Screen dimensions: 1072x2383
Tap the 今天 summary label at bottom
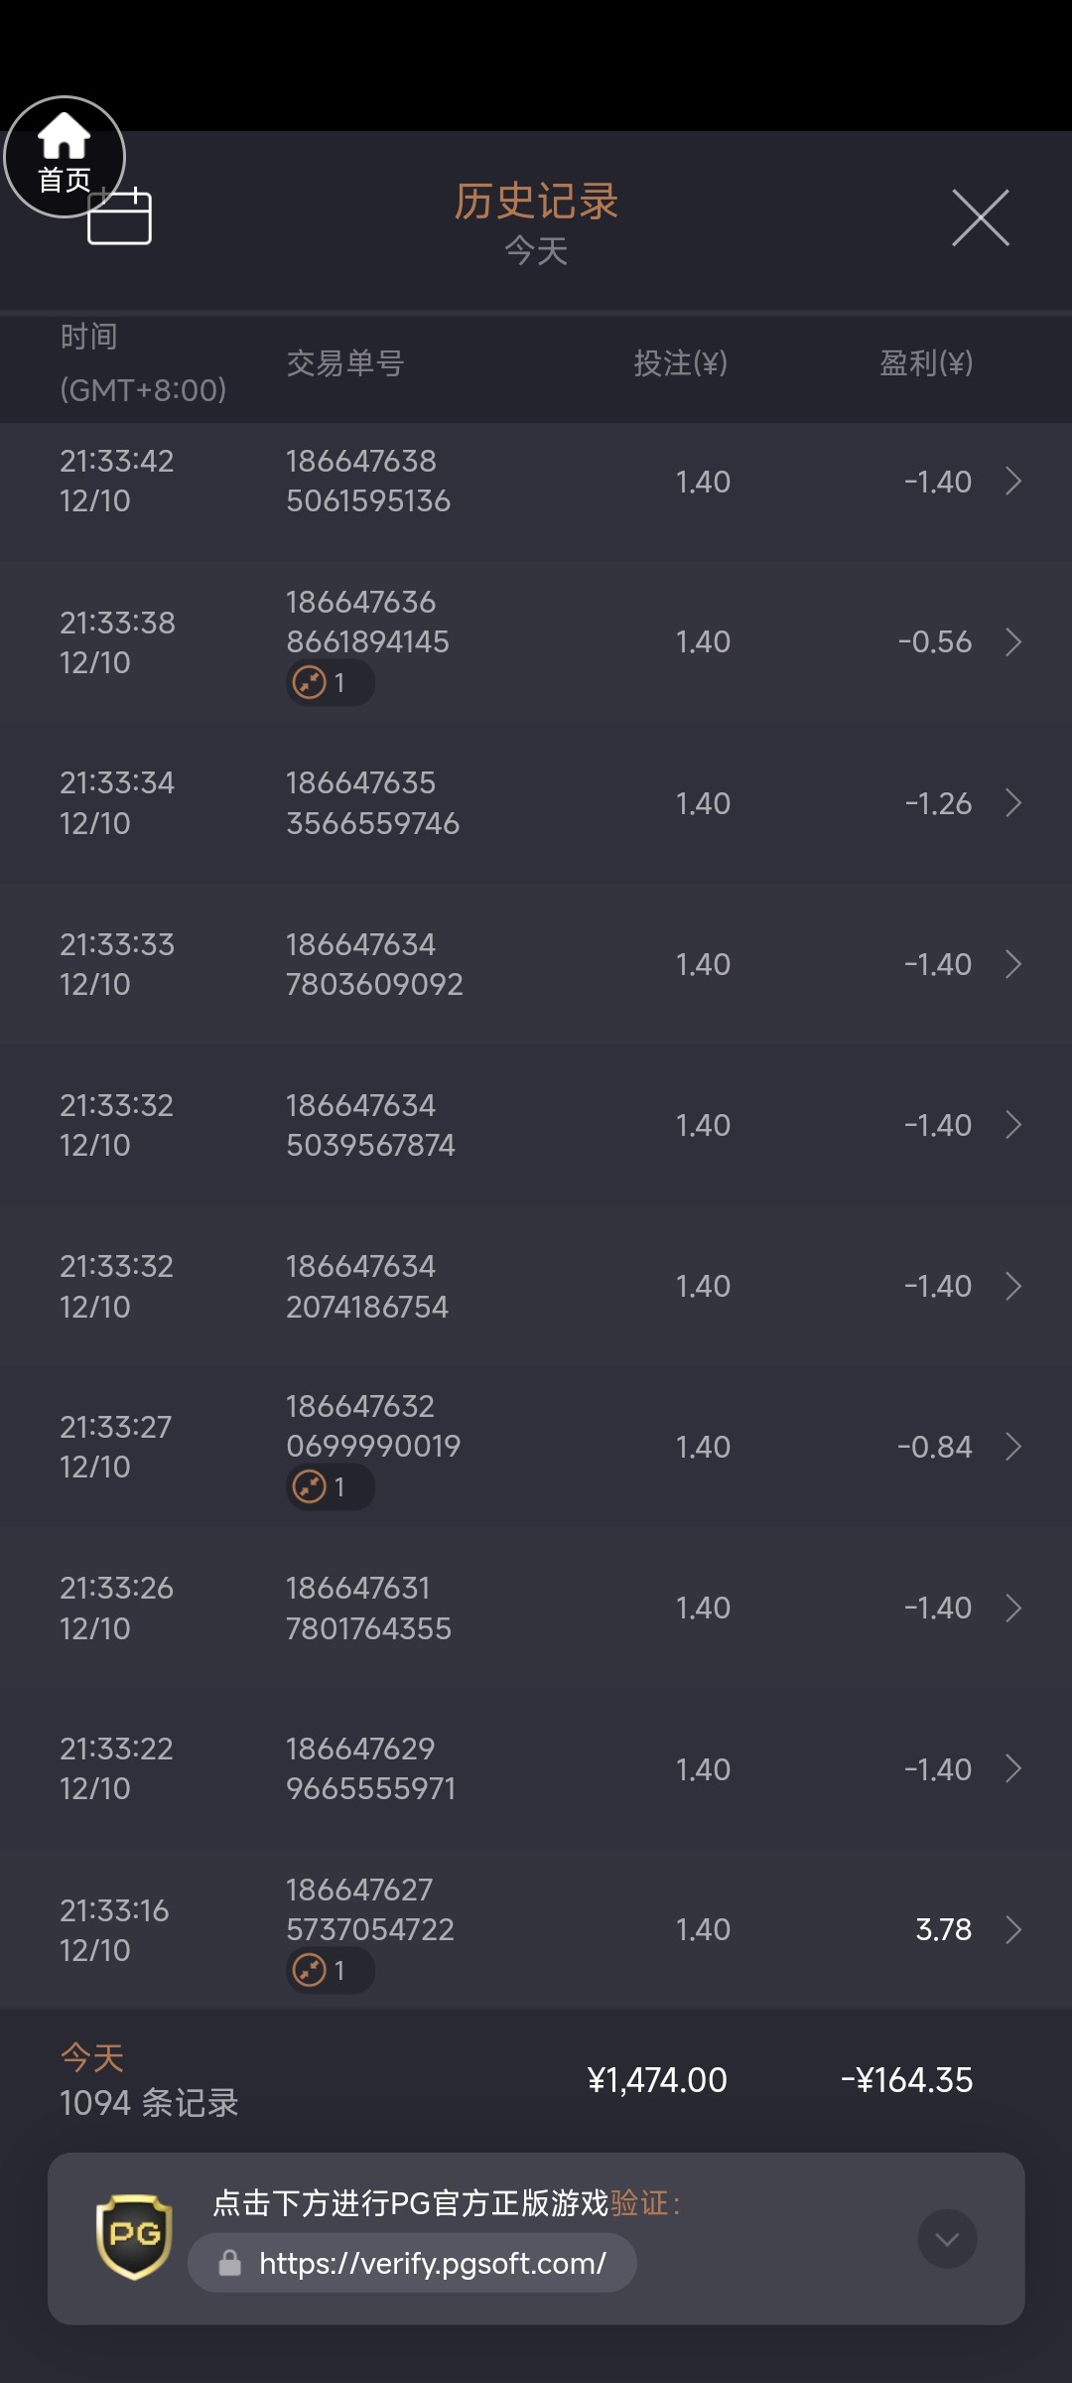(92, 2057)
